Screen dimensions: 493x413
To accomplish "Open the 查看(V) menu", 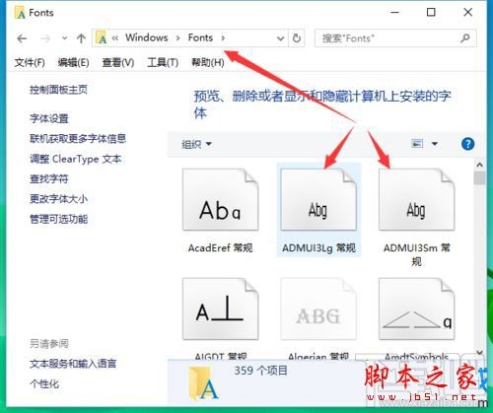I will click(x=118, y=62).
